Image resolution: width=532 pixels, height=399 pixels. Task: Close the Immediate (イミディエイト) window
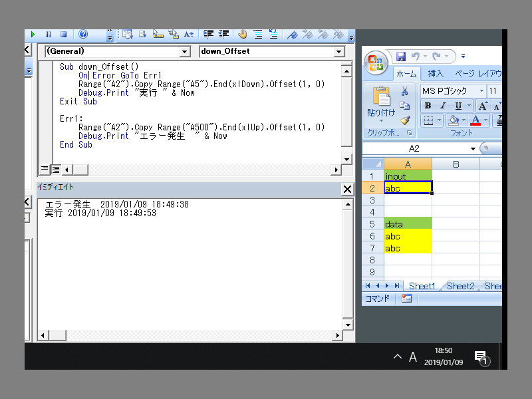click(x=347, y=190)
